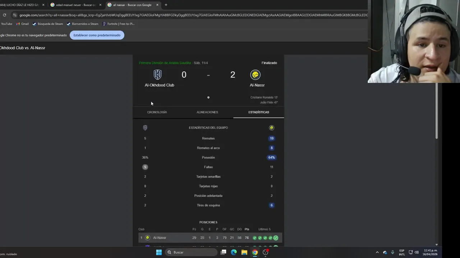This screenshot has width=460, height=258.
Task: Click the Al-Nassr crest in scoreboard
Action: click(x=255, y=75)
